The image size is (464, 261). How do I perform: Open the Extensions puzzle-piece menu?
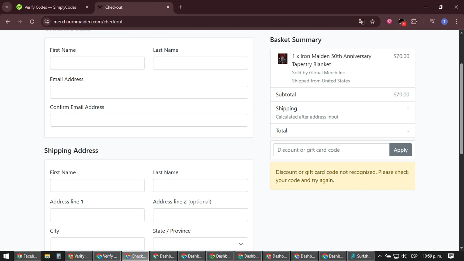(x=414, y=22)
